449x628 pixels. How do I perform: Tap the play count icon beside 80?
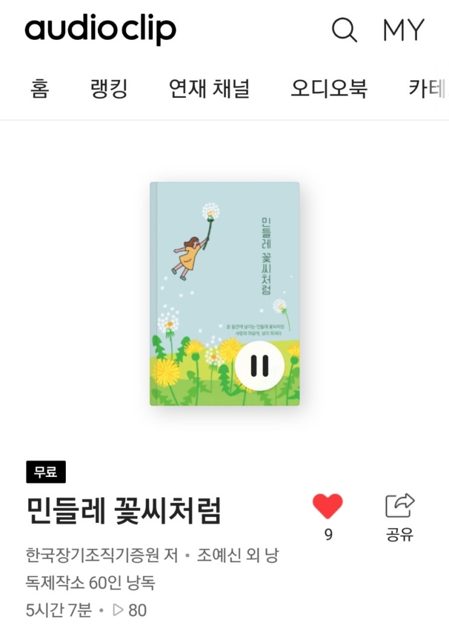tap(118, 610)
